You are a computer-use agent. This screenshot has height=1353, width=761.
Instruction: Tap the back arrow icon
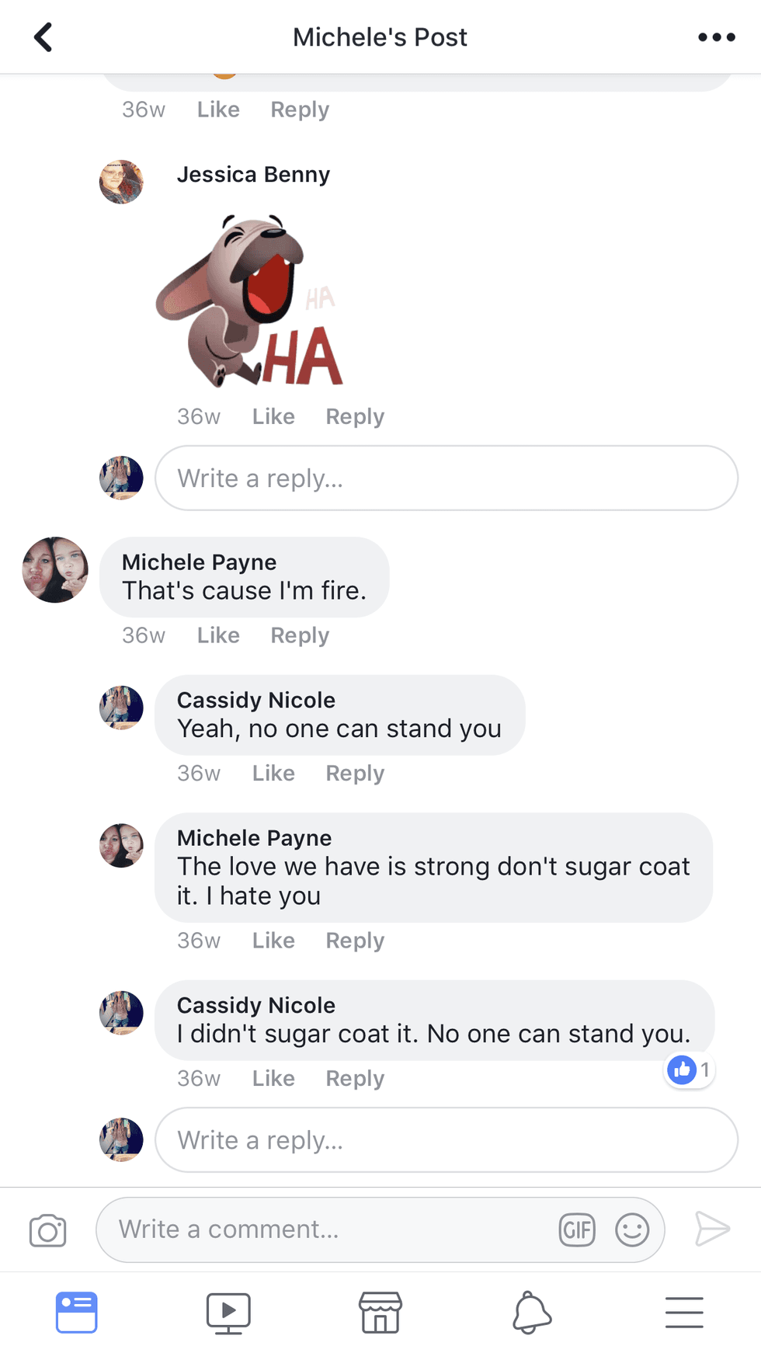[x=43, y=37]
